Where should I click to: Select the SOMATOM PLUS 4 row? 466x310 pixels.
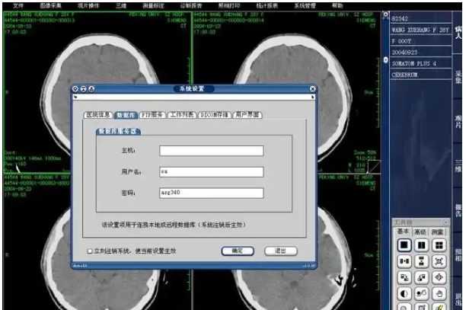click(x=420, y=63)
